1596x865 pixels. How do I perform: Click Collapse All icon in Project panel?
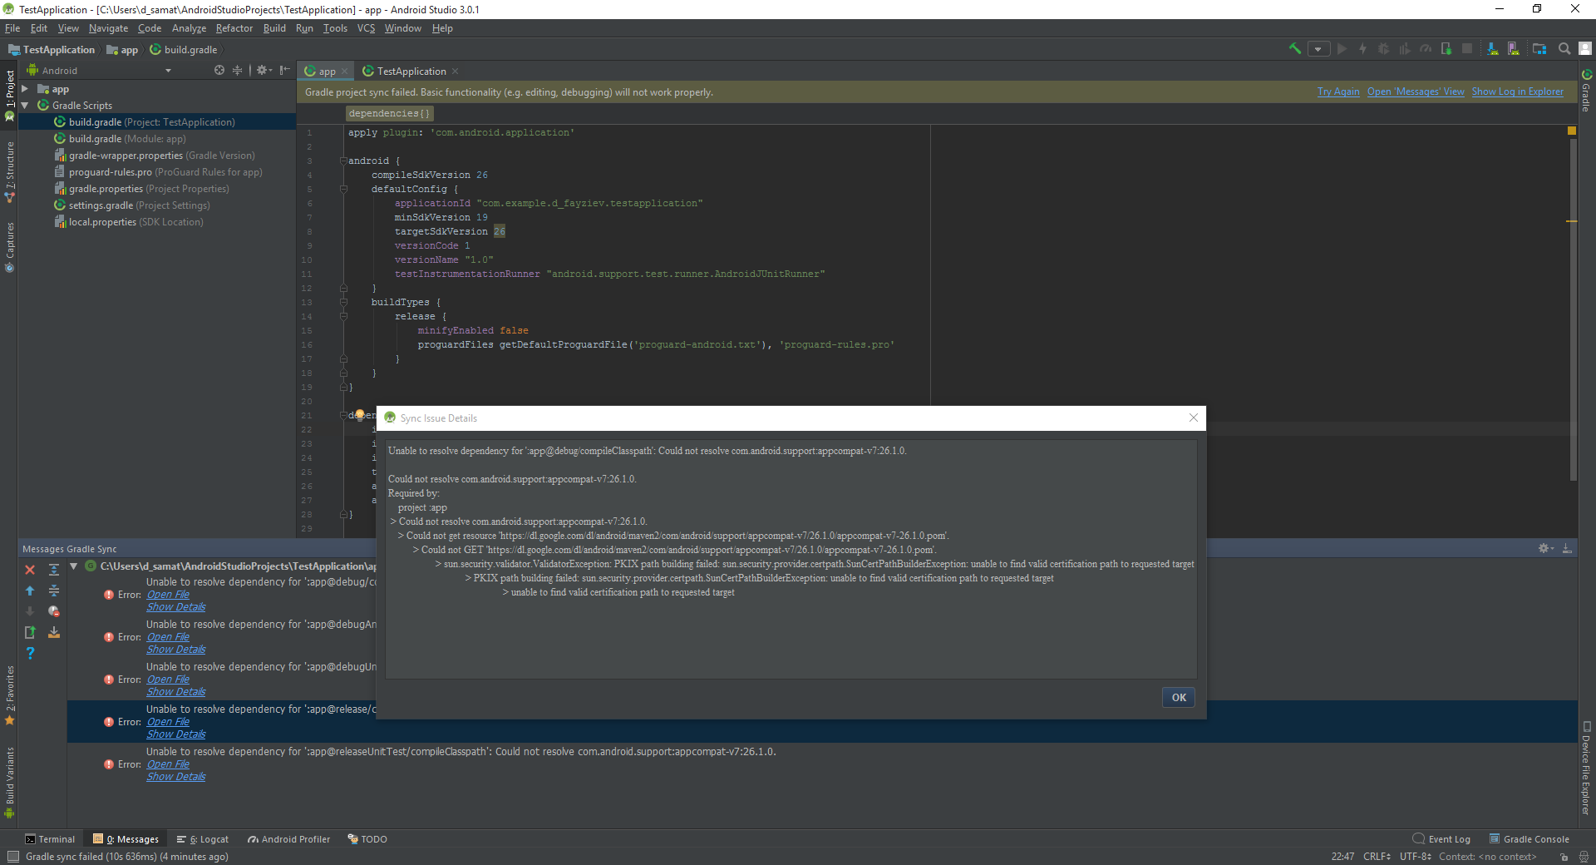tap(238, 71)
